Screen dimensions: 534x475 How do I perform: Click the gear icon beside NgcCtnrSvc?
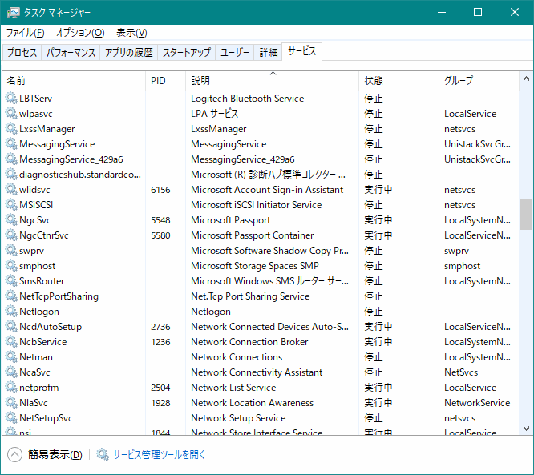click(11, 235)
